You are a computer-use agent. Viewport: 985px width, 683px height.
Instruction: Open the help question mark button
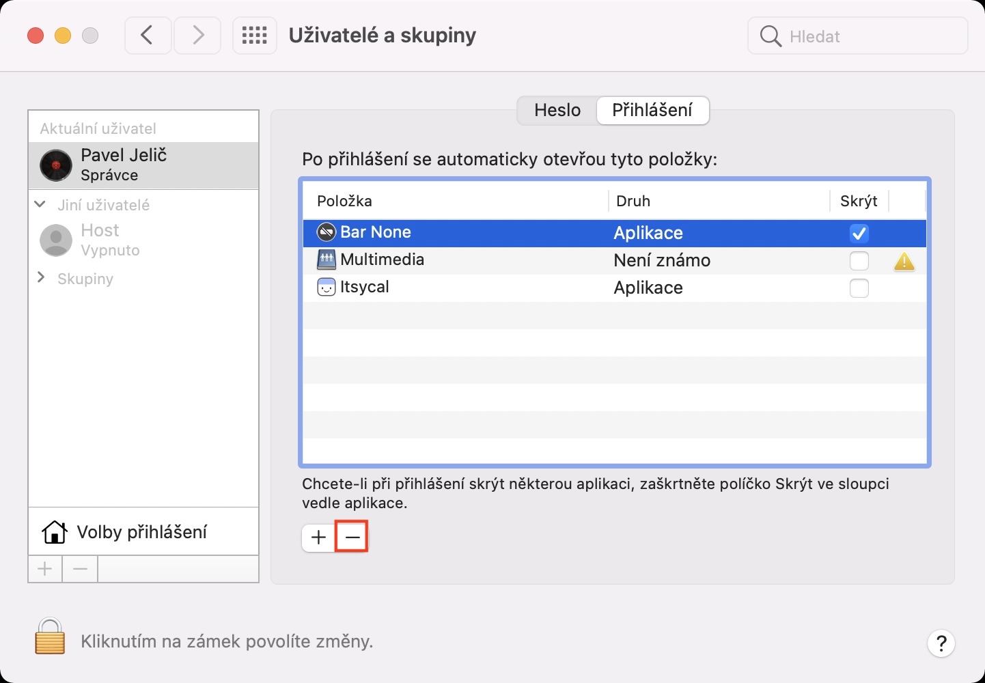(941, 643)
